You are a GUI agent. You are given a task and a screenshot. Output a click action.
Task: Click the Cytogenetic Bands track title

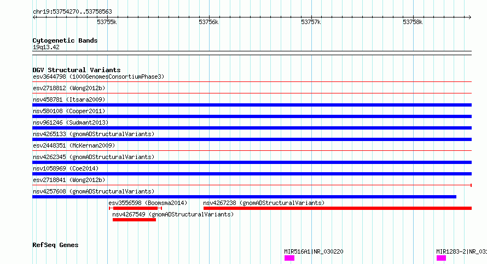click(65, 40)
